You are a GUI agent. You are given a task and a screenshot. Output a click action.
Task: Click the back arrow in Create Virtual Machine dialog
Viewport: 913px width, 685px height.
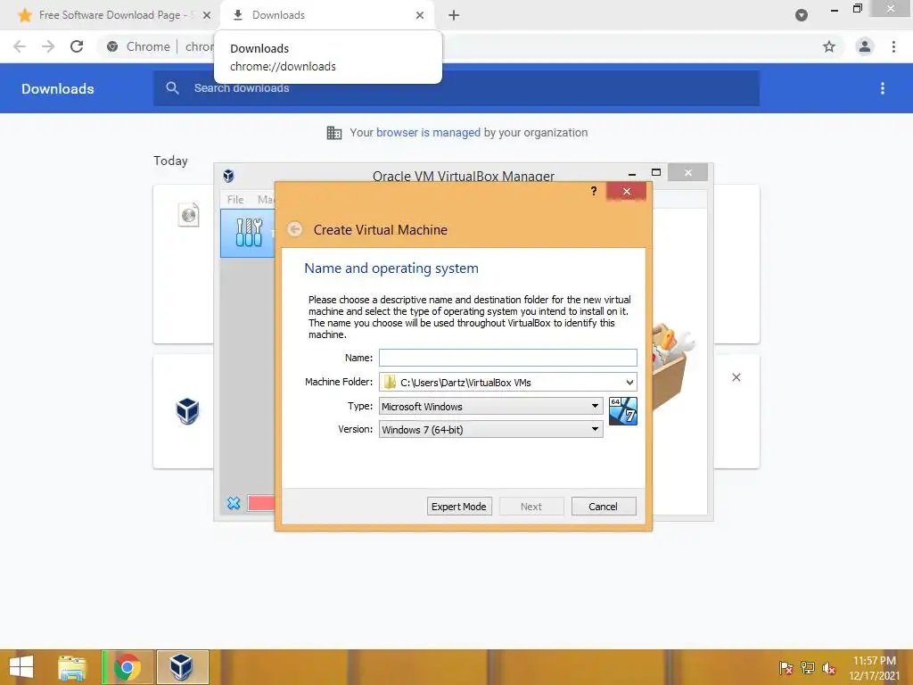pyautogui.click(x=294, y=229)
